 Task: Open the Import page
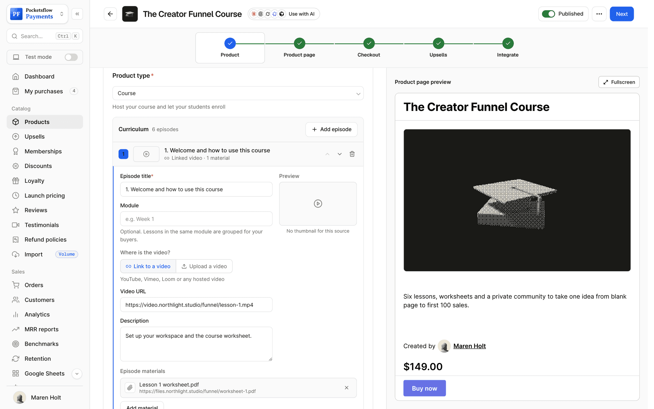point(45,254)
